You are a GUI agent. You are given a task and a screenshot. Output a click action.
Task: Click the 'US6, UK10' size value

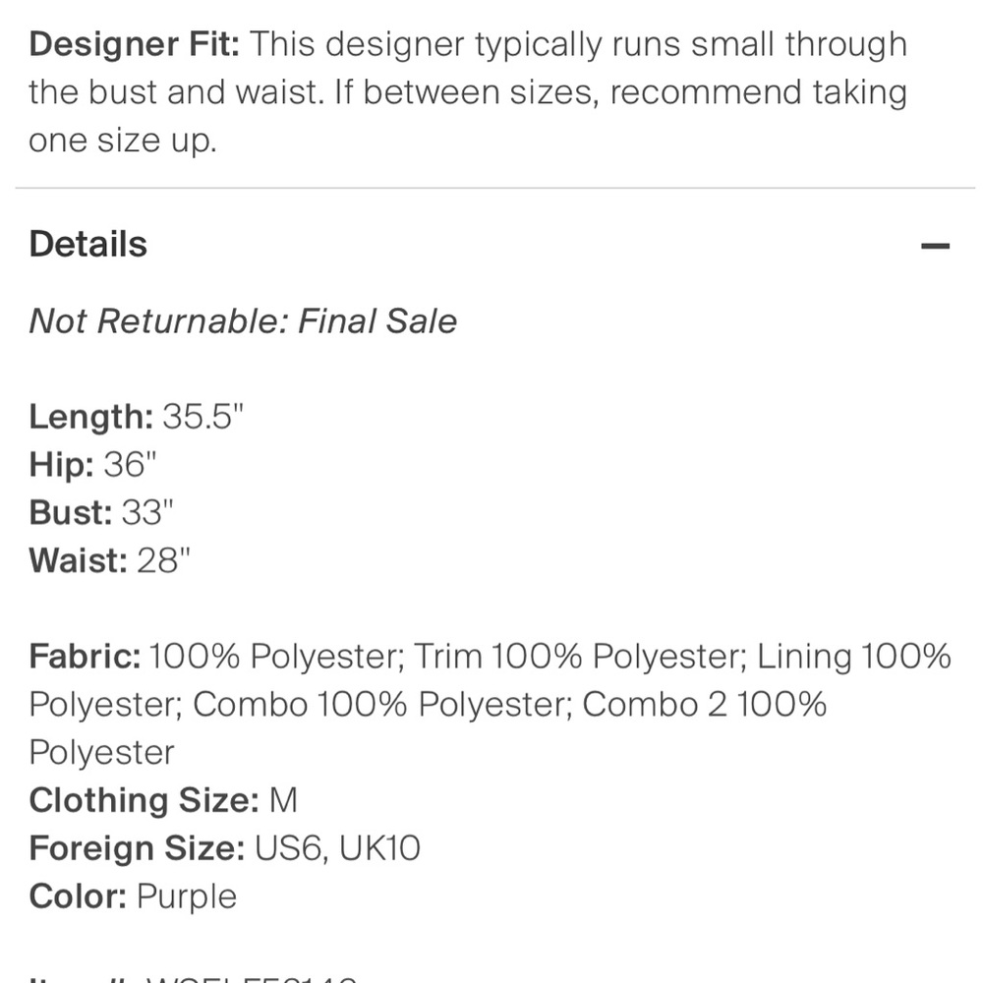pyautogui.click(x=337, y=848)
